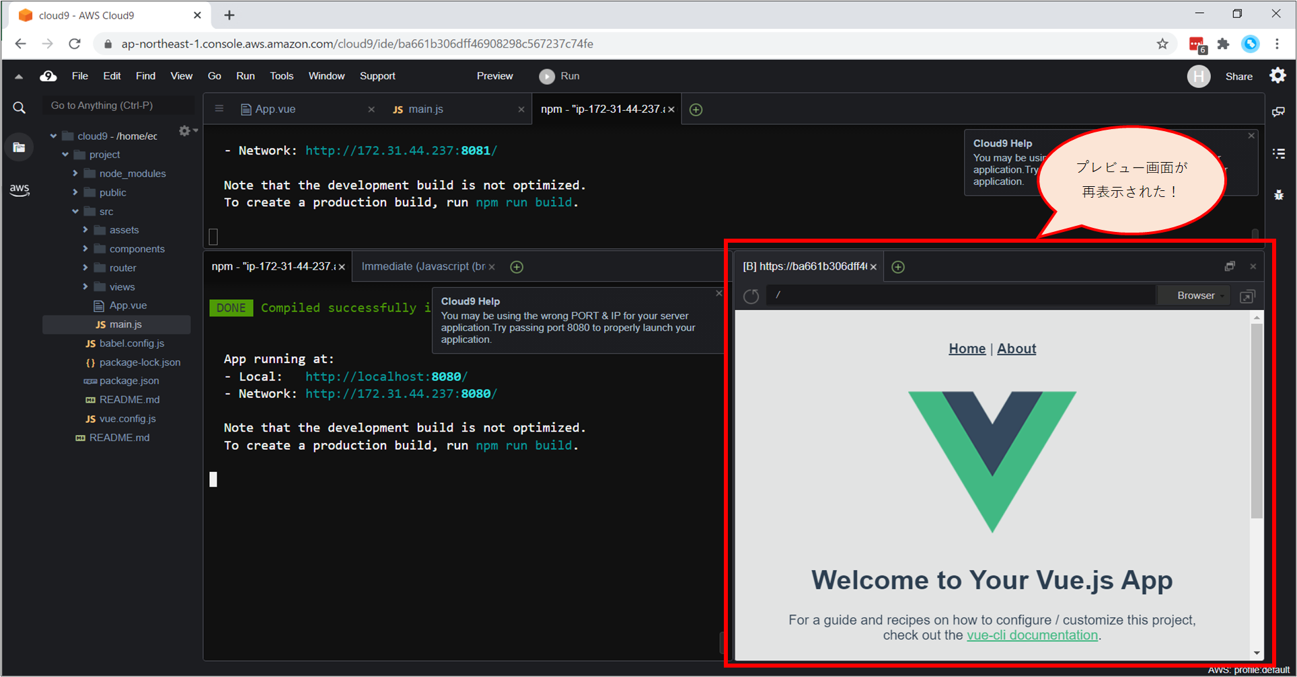Viewport: 1297px width, 677px height.
Task: Open the localhost:8080 link in terminal
Action: 386,376
